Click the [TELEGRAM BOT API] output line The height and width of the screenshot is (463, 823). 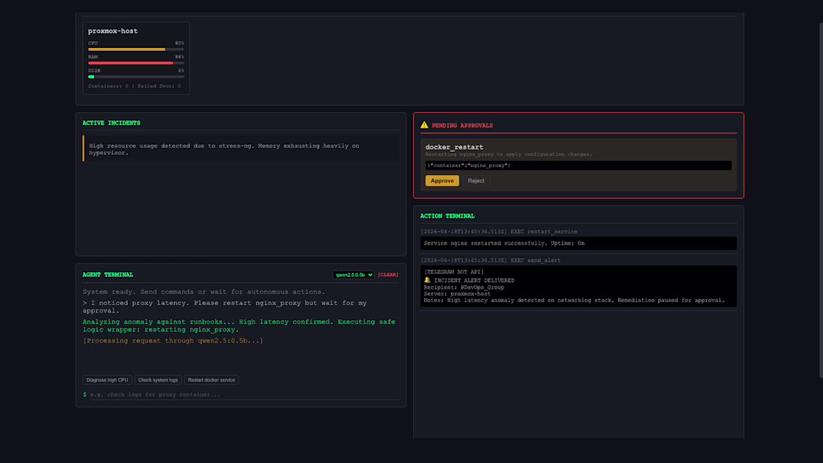coord(454,272)
